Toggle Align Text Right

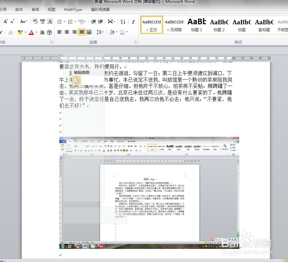(74, 32)
